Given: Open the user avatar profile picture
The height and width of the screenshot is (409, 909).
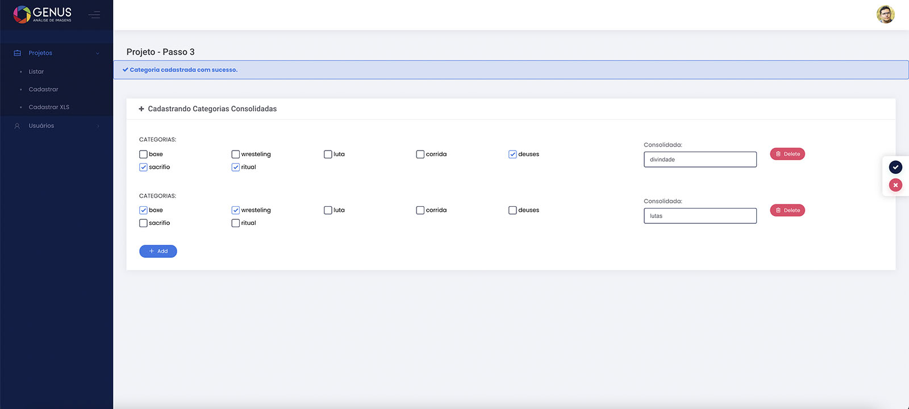Looking at the screenshot, I should [x=885, y=15].
